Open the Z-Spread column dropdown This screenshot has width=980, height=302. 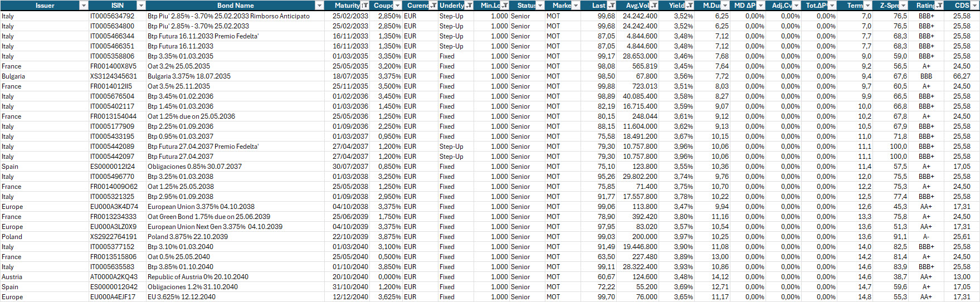click(x=904, y=6)
